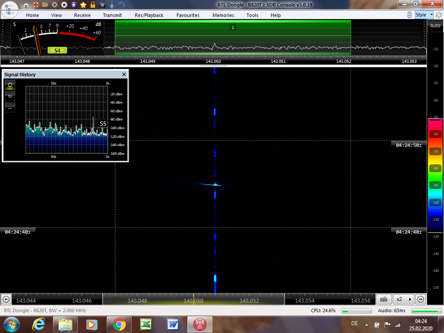Expand the quick access toolbar customize arrow
This screenshot has height=333, width=444.
pos(129,5)
